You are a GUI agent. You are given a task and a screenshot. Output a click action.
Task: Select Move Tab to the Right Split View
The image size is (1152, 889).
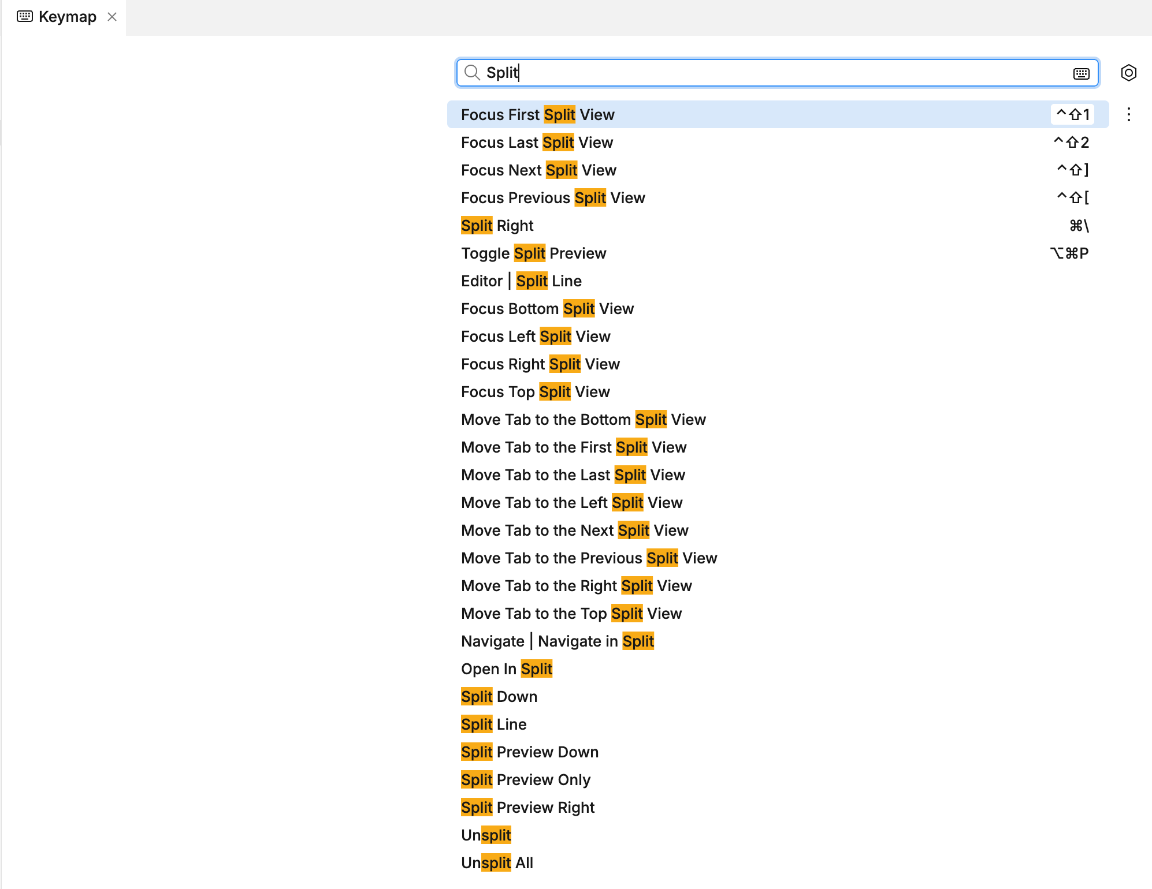pyautogui.click(x=778, y=585)
